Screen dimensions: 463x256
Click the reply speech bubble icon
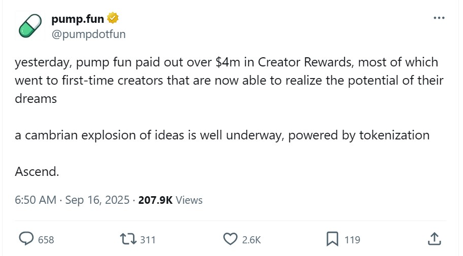(26, 239)
